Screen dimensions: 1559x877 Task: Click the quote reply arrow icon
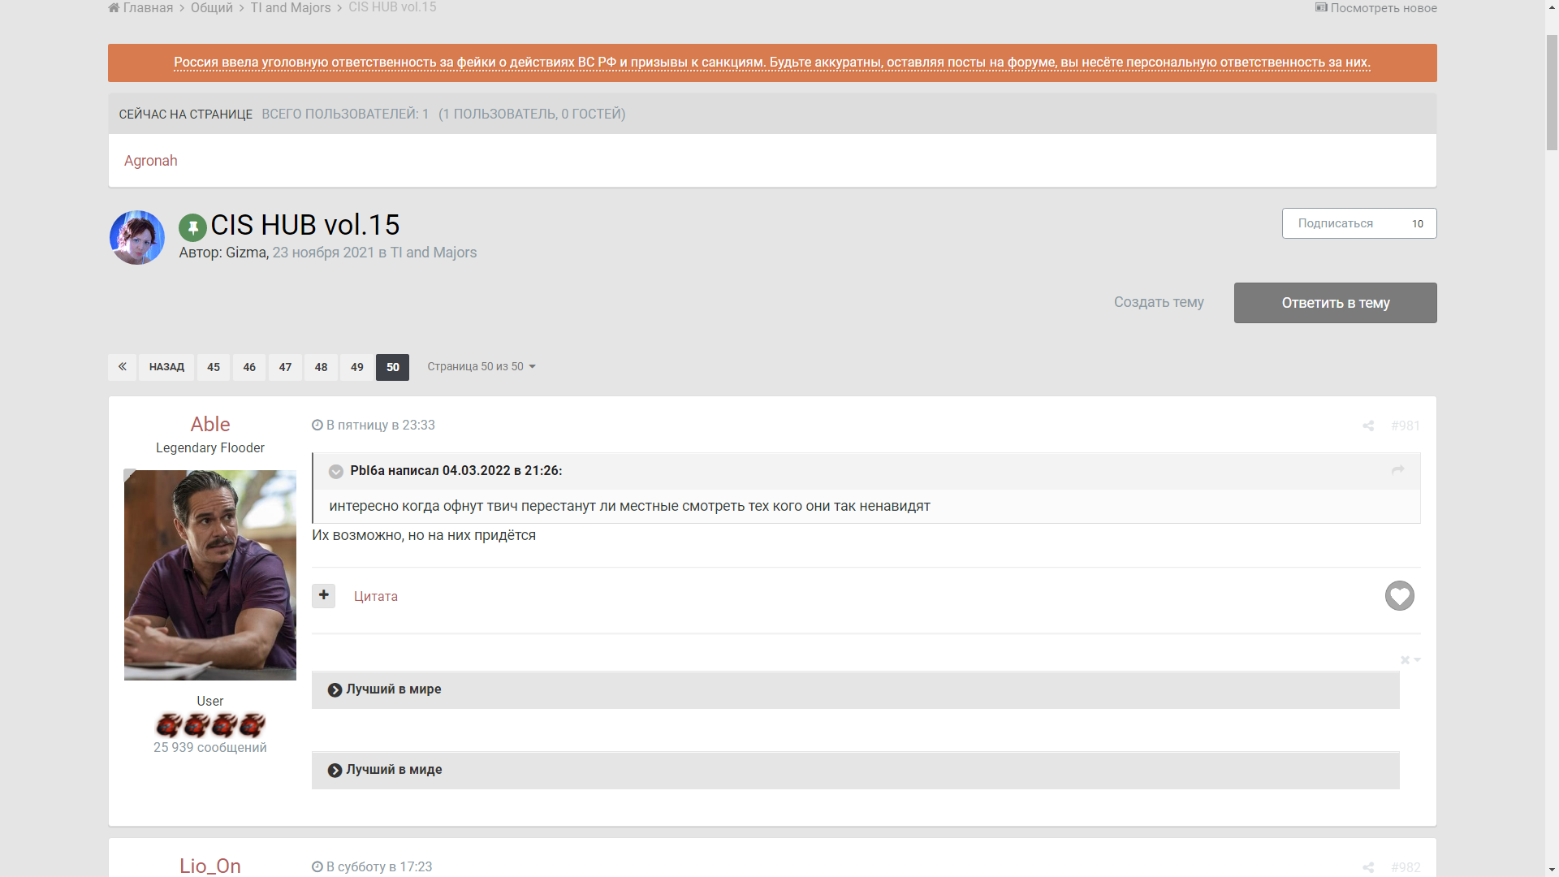point(1397,470)
